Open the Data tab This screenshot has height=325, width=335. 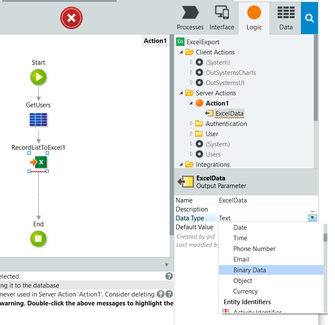pos(286,18)
